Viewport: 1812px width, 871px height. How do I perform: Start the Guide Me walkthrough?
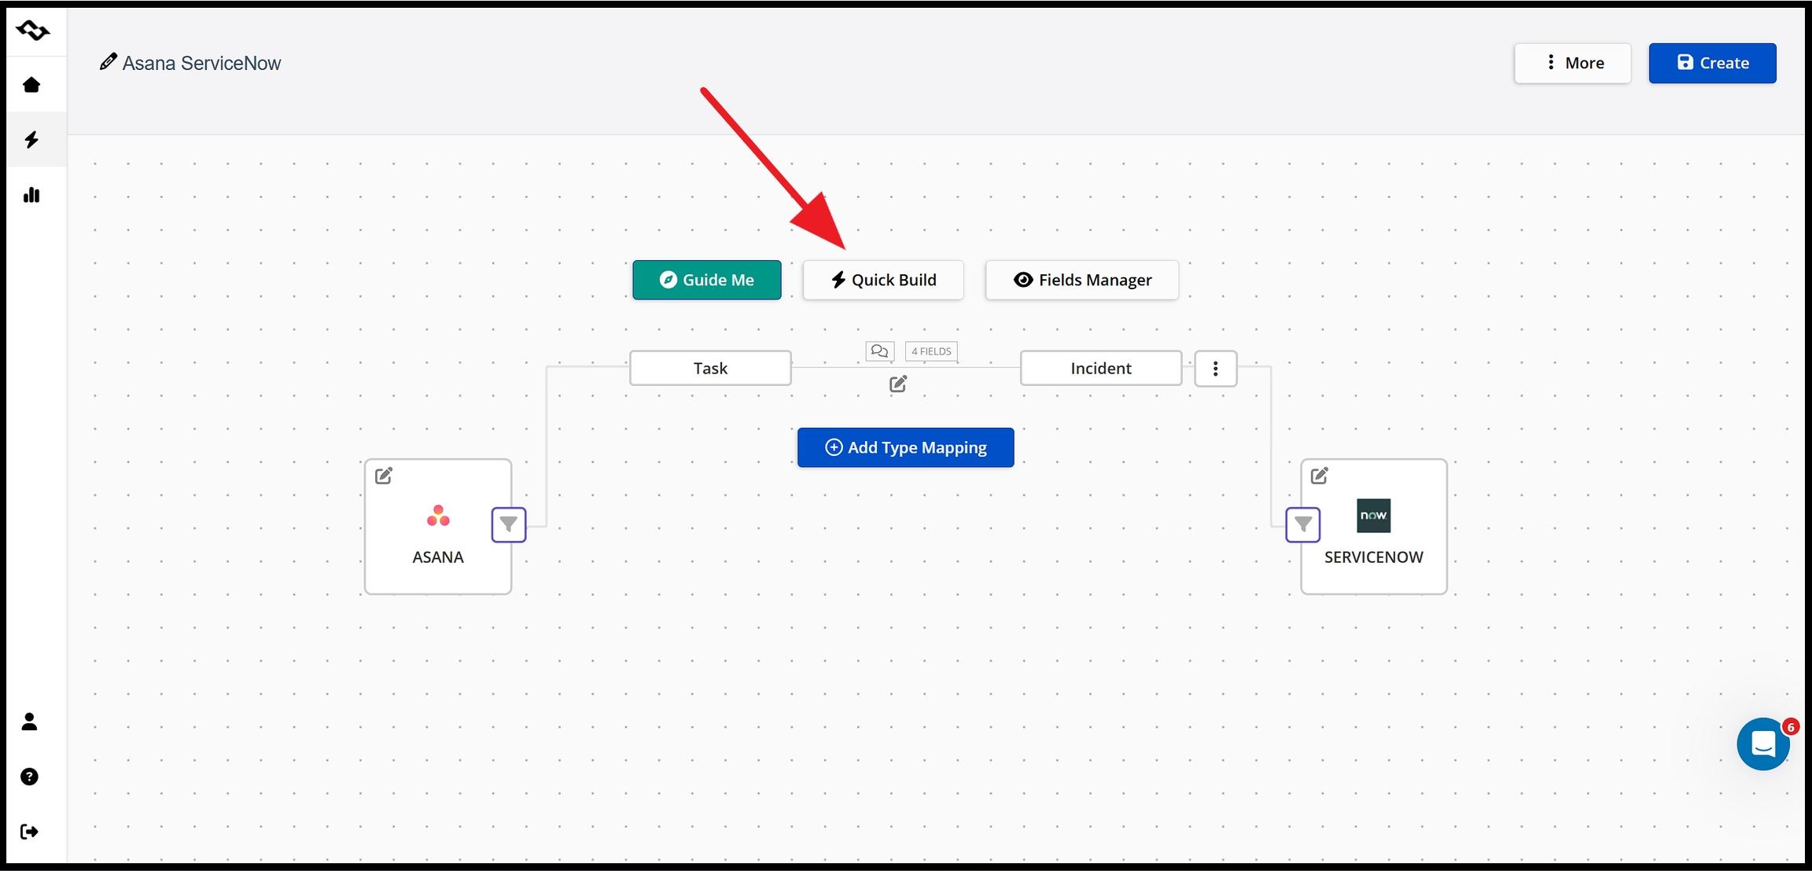click(x=707, y=280)
